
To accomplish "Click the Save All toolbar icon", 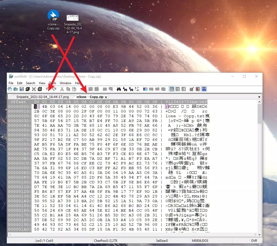I will tap(28, 89).
